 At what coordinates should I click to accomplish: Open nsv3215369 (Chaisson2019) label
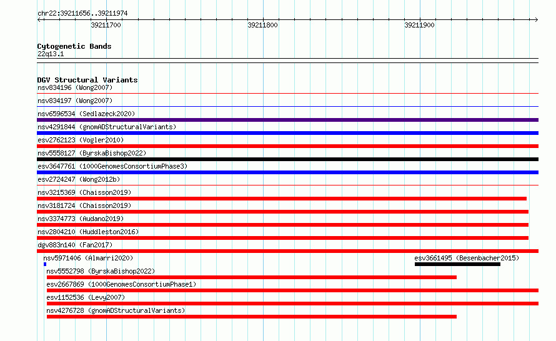[84, 192]
